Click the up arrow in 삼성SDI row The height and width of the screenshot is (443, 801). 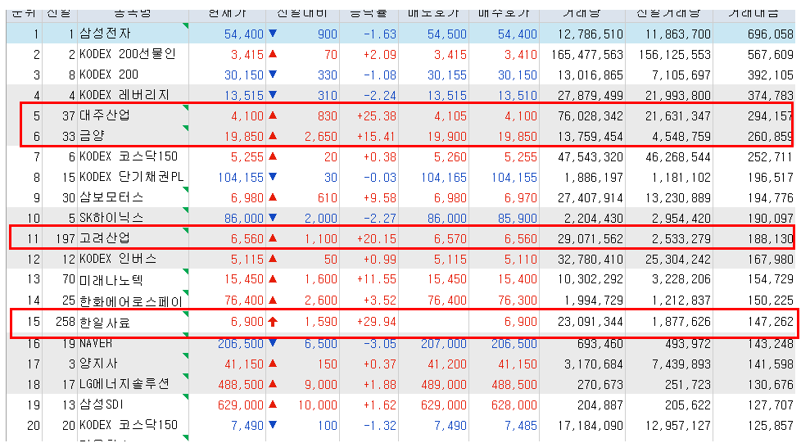coord(273,405)
